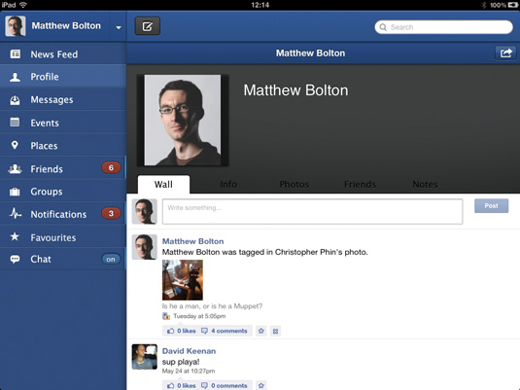Click the caption "Is he a man, or is he a Muppet?"
520x390 pixels.
(212, 306)
